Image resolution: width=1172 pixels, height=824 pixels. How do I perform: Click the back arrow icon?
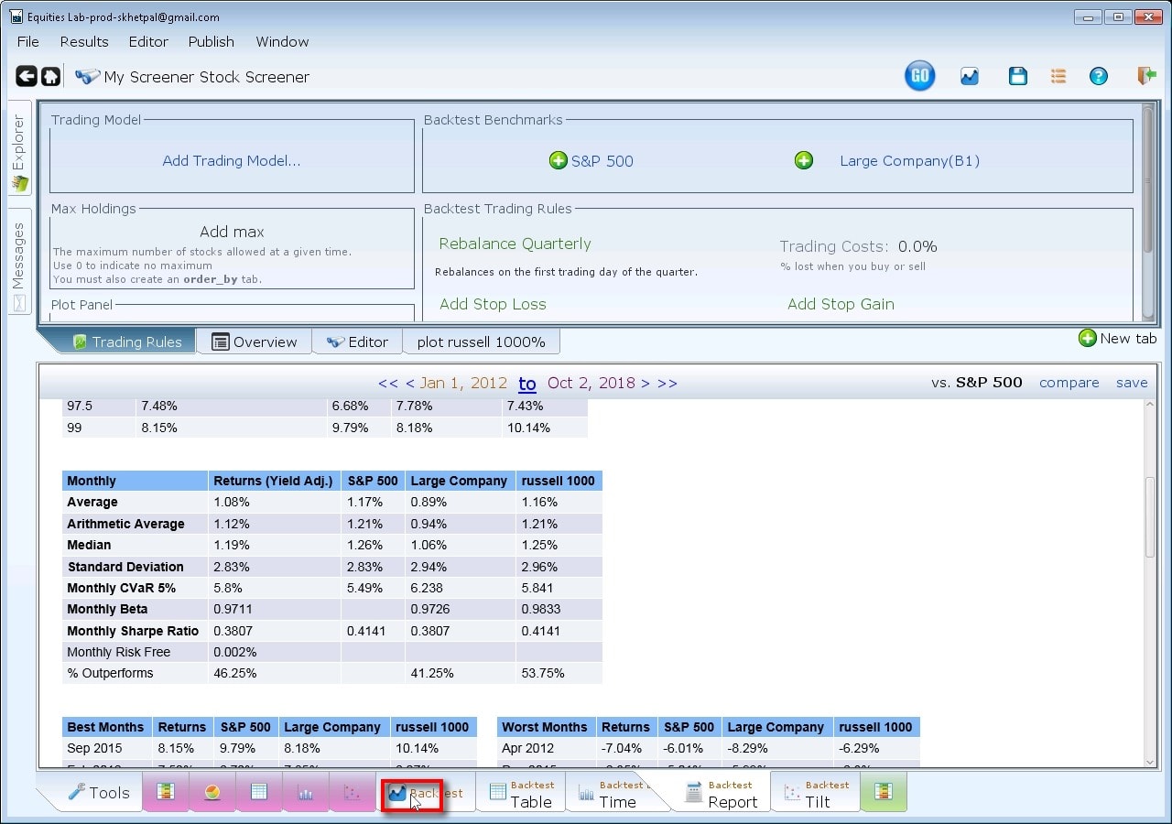tap(27, 77)
